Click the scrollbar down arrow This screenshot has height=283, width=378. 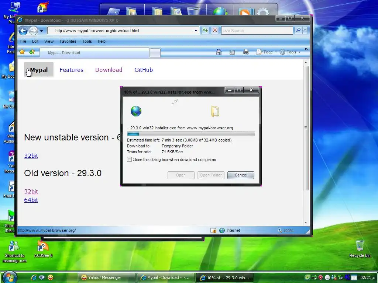(x=306, y=223)
